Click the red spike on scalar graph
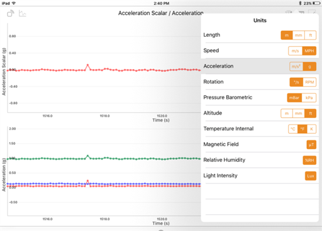Screen dimensions: 322x231 88,67
